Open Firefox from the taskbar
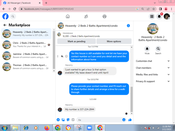This screenshot has height=131, width=175. [47, 128]
